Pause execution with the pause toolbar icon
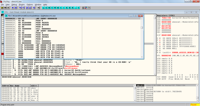 [16, 8]
